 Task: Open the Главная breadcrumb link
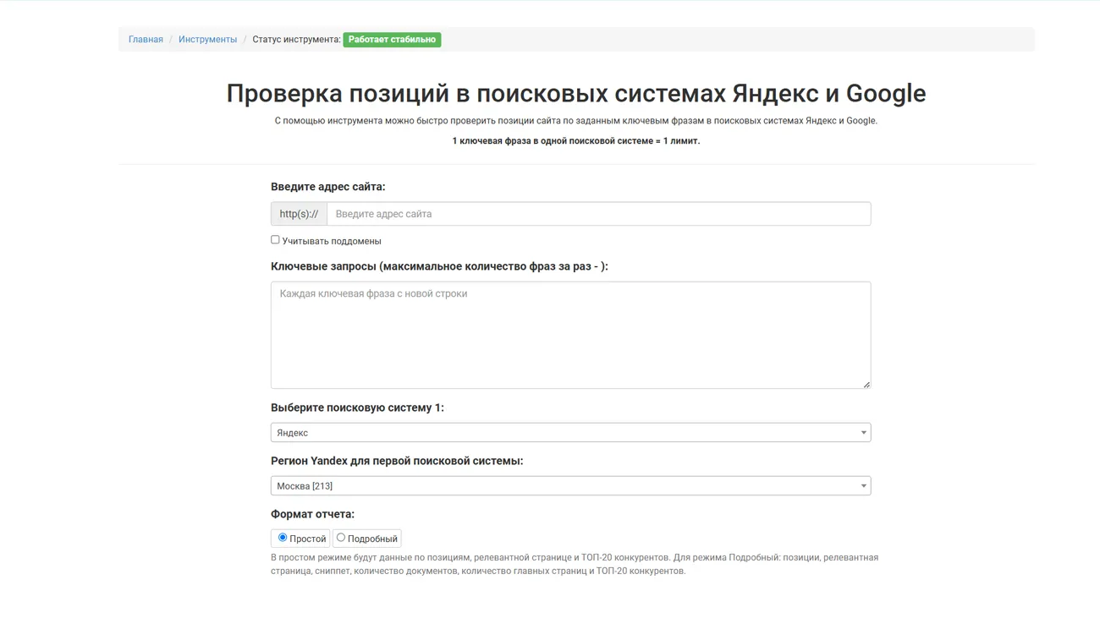146,40
